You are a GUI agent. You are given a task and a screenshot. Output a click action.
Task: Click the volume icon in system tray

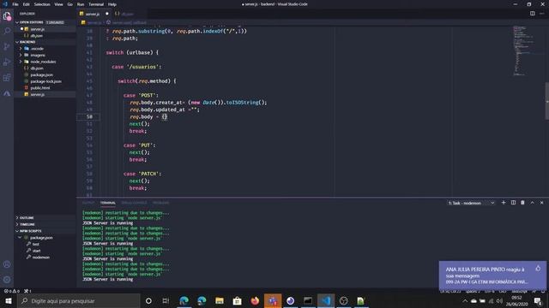[x=499, y=300]
